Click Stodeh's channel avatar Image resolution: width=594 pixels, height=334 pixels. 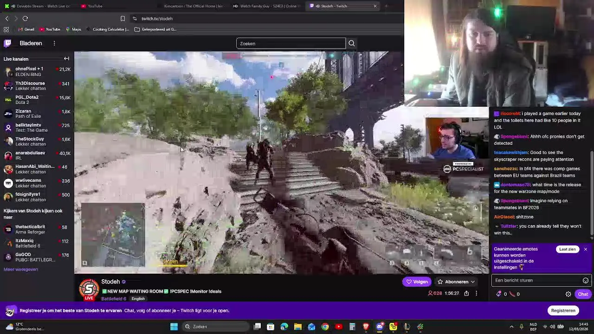[x=89, y=289]
